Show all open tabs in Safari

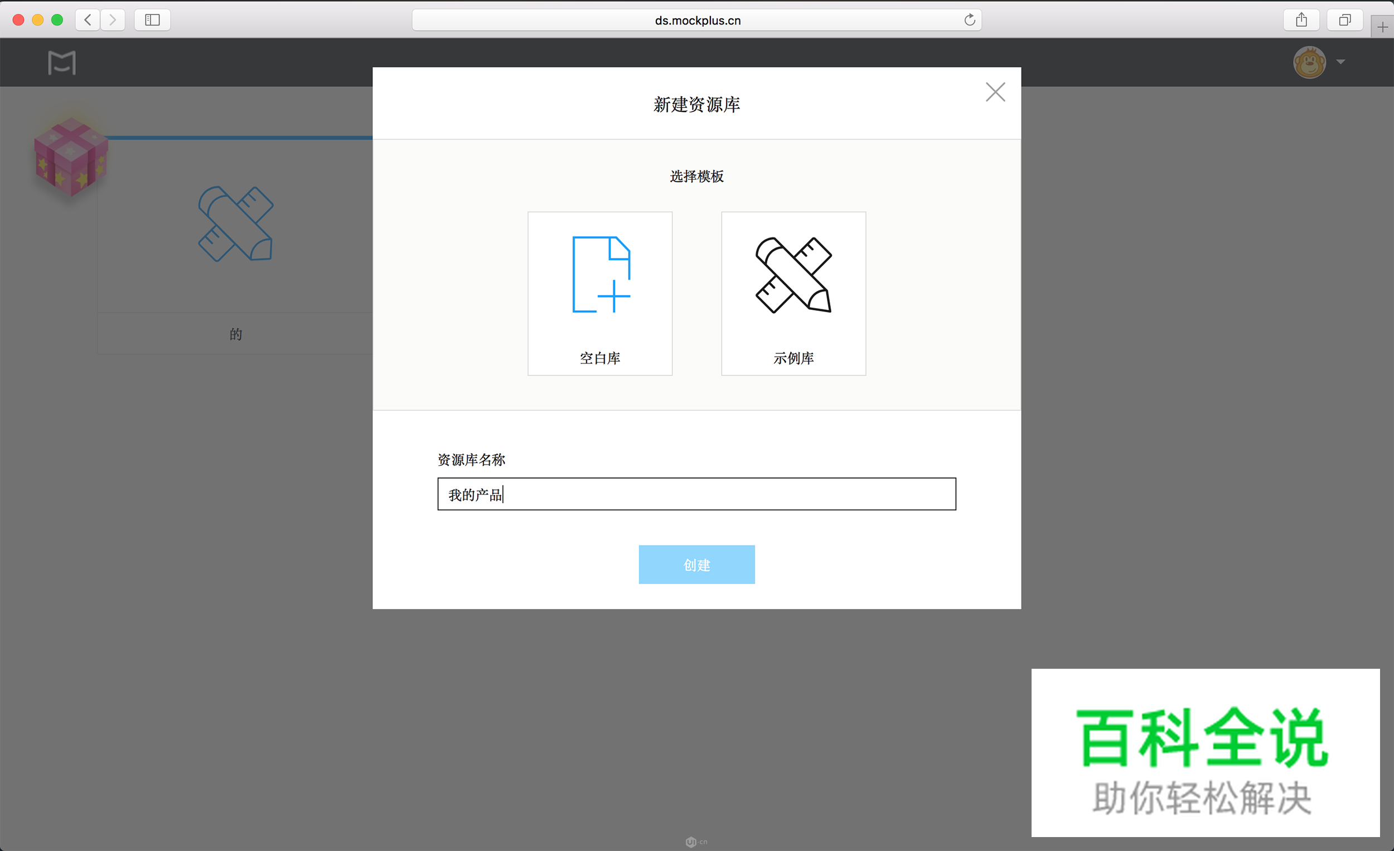(x=1345, y=19)
